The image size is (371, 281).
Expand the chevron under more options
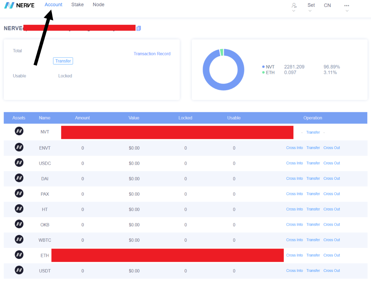pyautogui.click(x=347, y=11)
